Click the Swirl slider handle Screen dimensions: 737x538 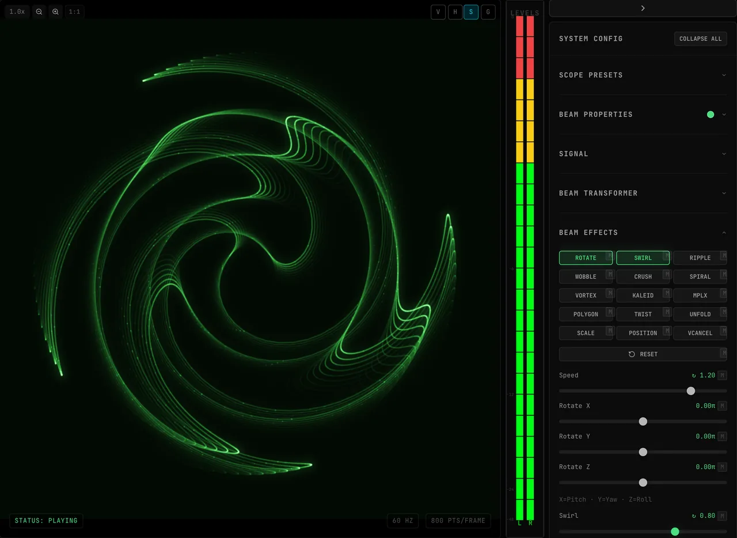point(675,532)
